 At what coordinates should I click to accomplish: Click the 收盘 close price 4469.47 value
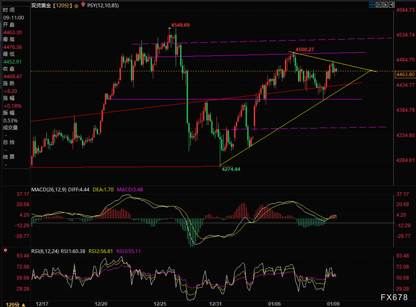pos(13,76)
